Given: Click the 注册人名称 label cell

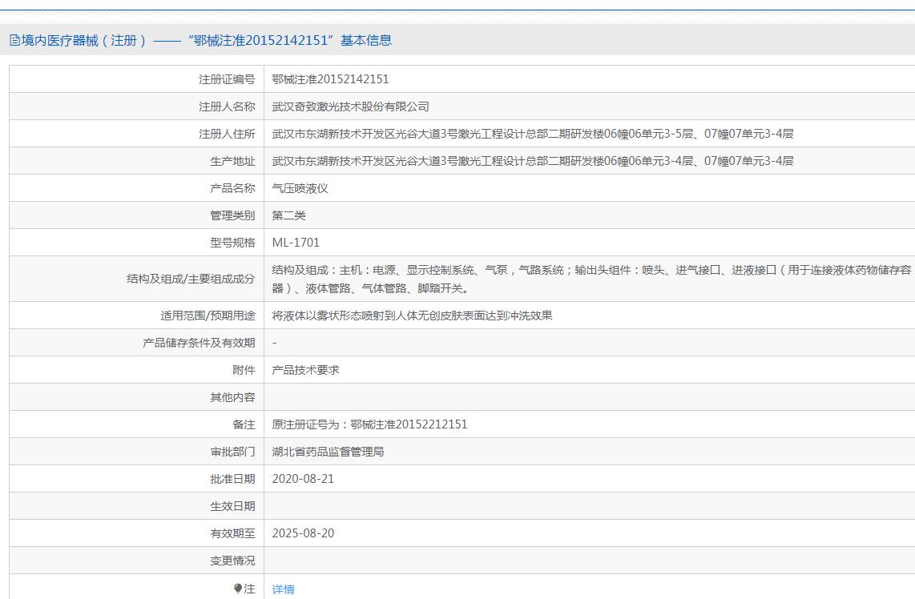Looking at the screenshot, I should pos(136,107).
